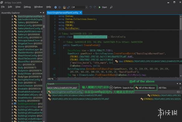
Task: Select BatteryConfig class in the tree
Action: point(30,25)
